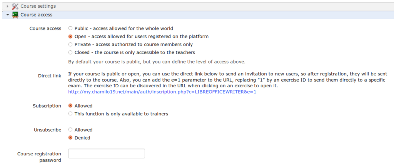Click the Course access blackboard icon
The height and width of the screenshot is (165, 394).
[15, 15]
